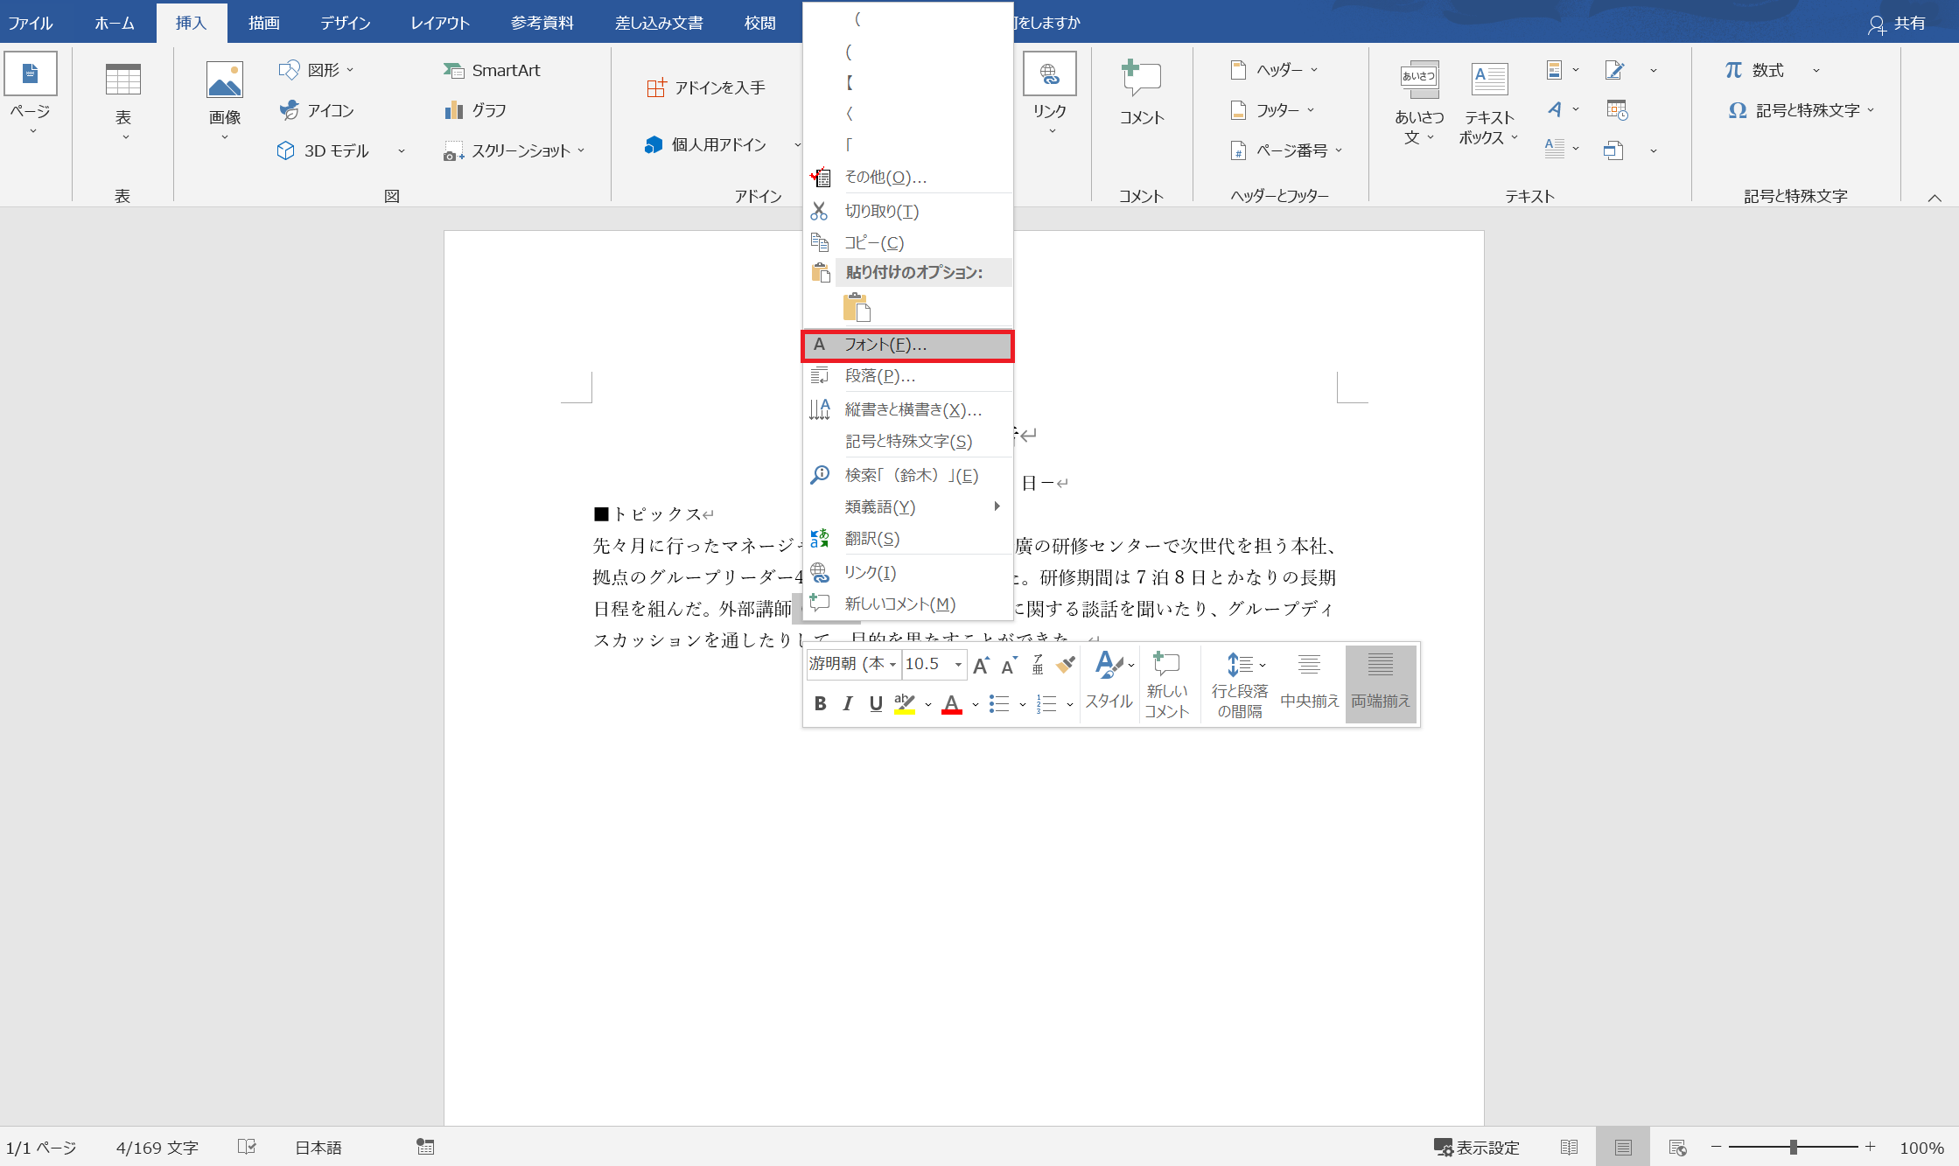Apply bullet list in mini toolbar
The image size is (1959, 1166).
pos(999,704)
